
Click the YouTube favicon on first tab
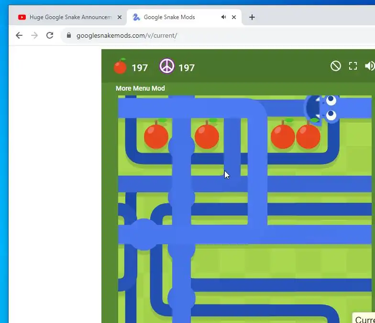(x=22, y=17)
